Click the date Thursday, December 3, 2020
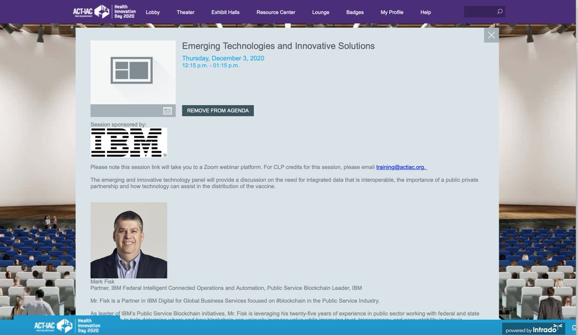Viewport: 578px width, 335px height. point(223,59)
